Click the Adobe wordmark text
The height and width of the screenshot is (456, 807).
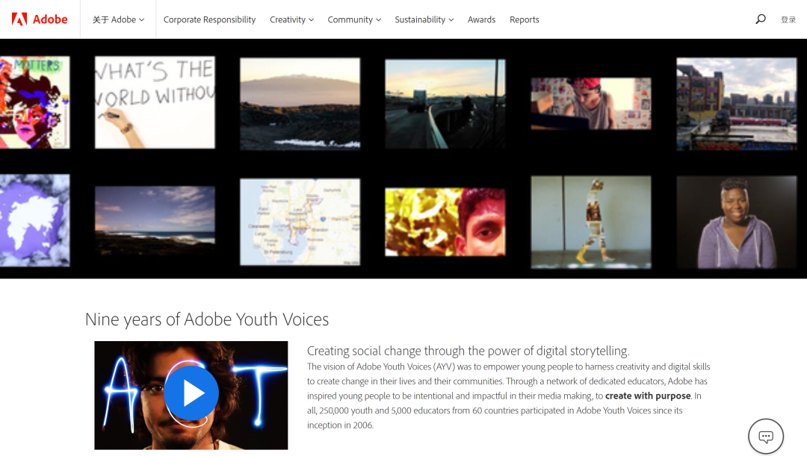(50, 19)
